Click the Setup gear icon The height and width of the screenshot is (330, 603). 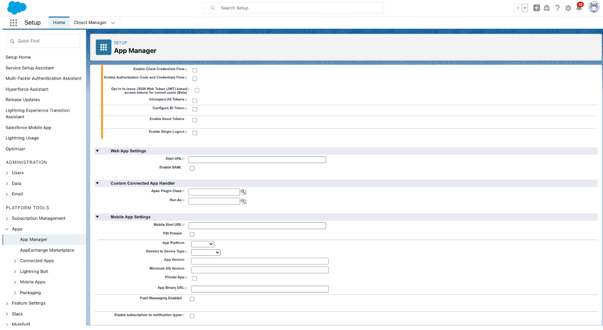(x=568, y=8)
